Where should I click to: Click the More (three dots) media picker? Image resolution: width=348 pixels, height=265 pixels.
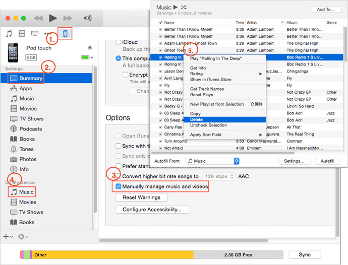coord(48,34)
